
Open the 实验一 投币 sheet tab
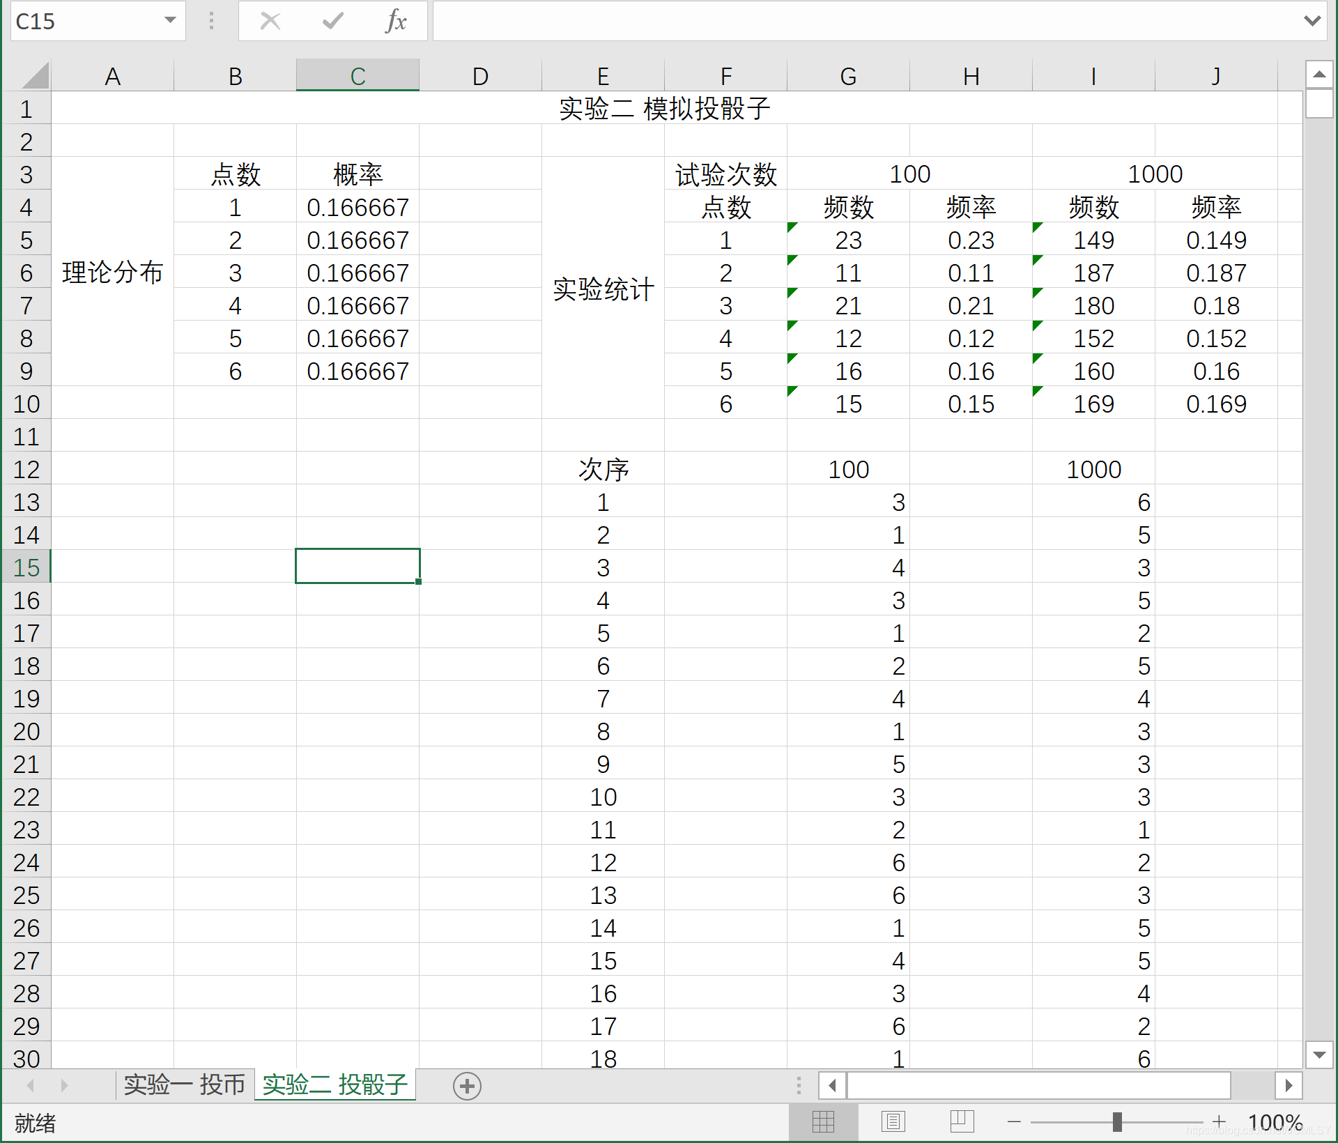(185, 1085)
